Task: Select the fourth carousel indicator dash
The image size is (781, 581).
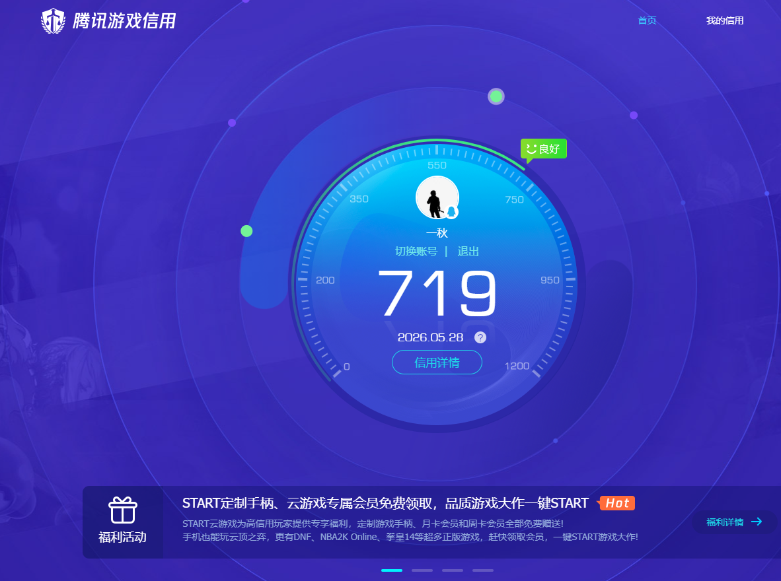Action: [x=482, y=570]
